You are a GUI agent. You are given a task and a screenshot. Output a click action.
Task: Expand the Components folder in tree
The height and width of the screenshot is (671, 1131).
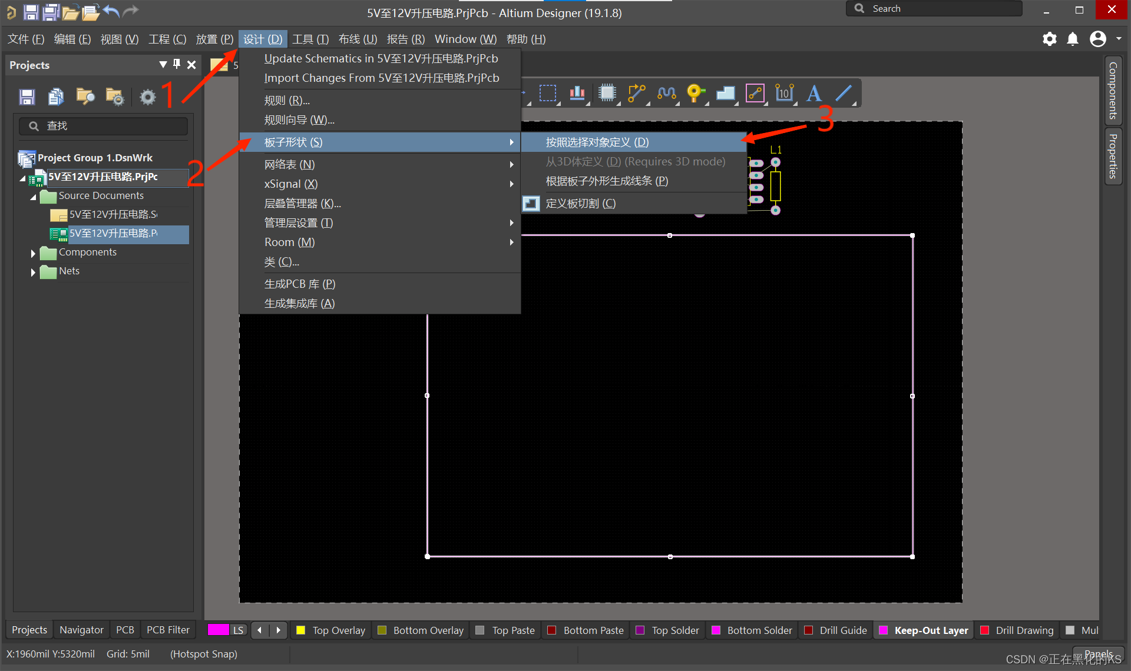33,253
